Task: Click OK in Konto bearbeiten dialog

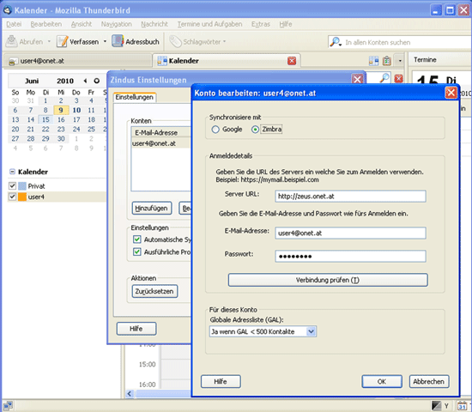Action: pos(382,382)
